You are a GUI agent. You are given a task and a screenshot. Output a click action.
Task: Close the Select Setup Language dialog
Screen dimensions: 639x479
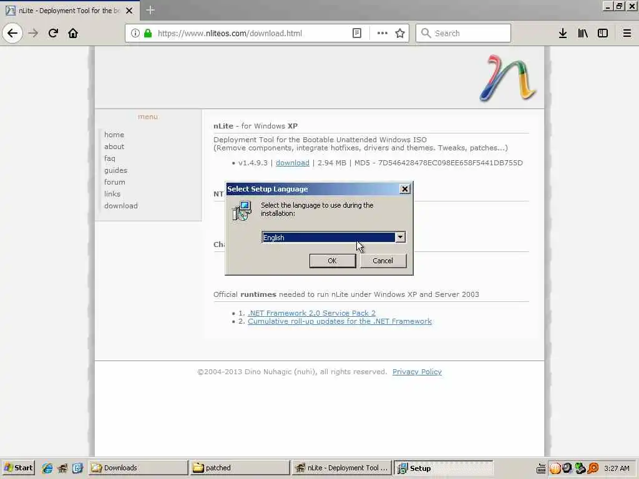point(404,189)
